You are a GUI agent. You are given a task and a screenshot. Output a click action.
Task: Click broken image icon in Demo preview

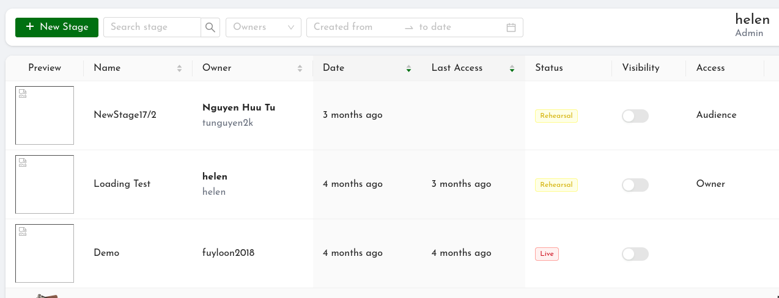23,232
